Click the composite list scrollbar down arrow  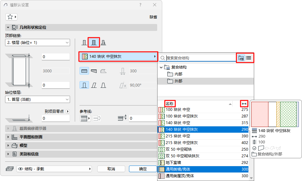tap(251, 178)
